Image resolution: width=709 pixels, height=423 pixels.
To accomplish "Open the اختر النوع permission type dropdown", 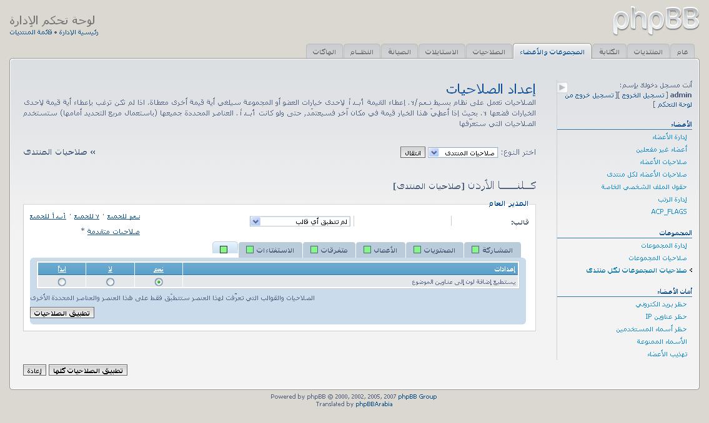I will click(462, 153).
